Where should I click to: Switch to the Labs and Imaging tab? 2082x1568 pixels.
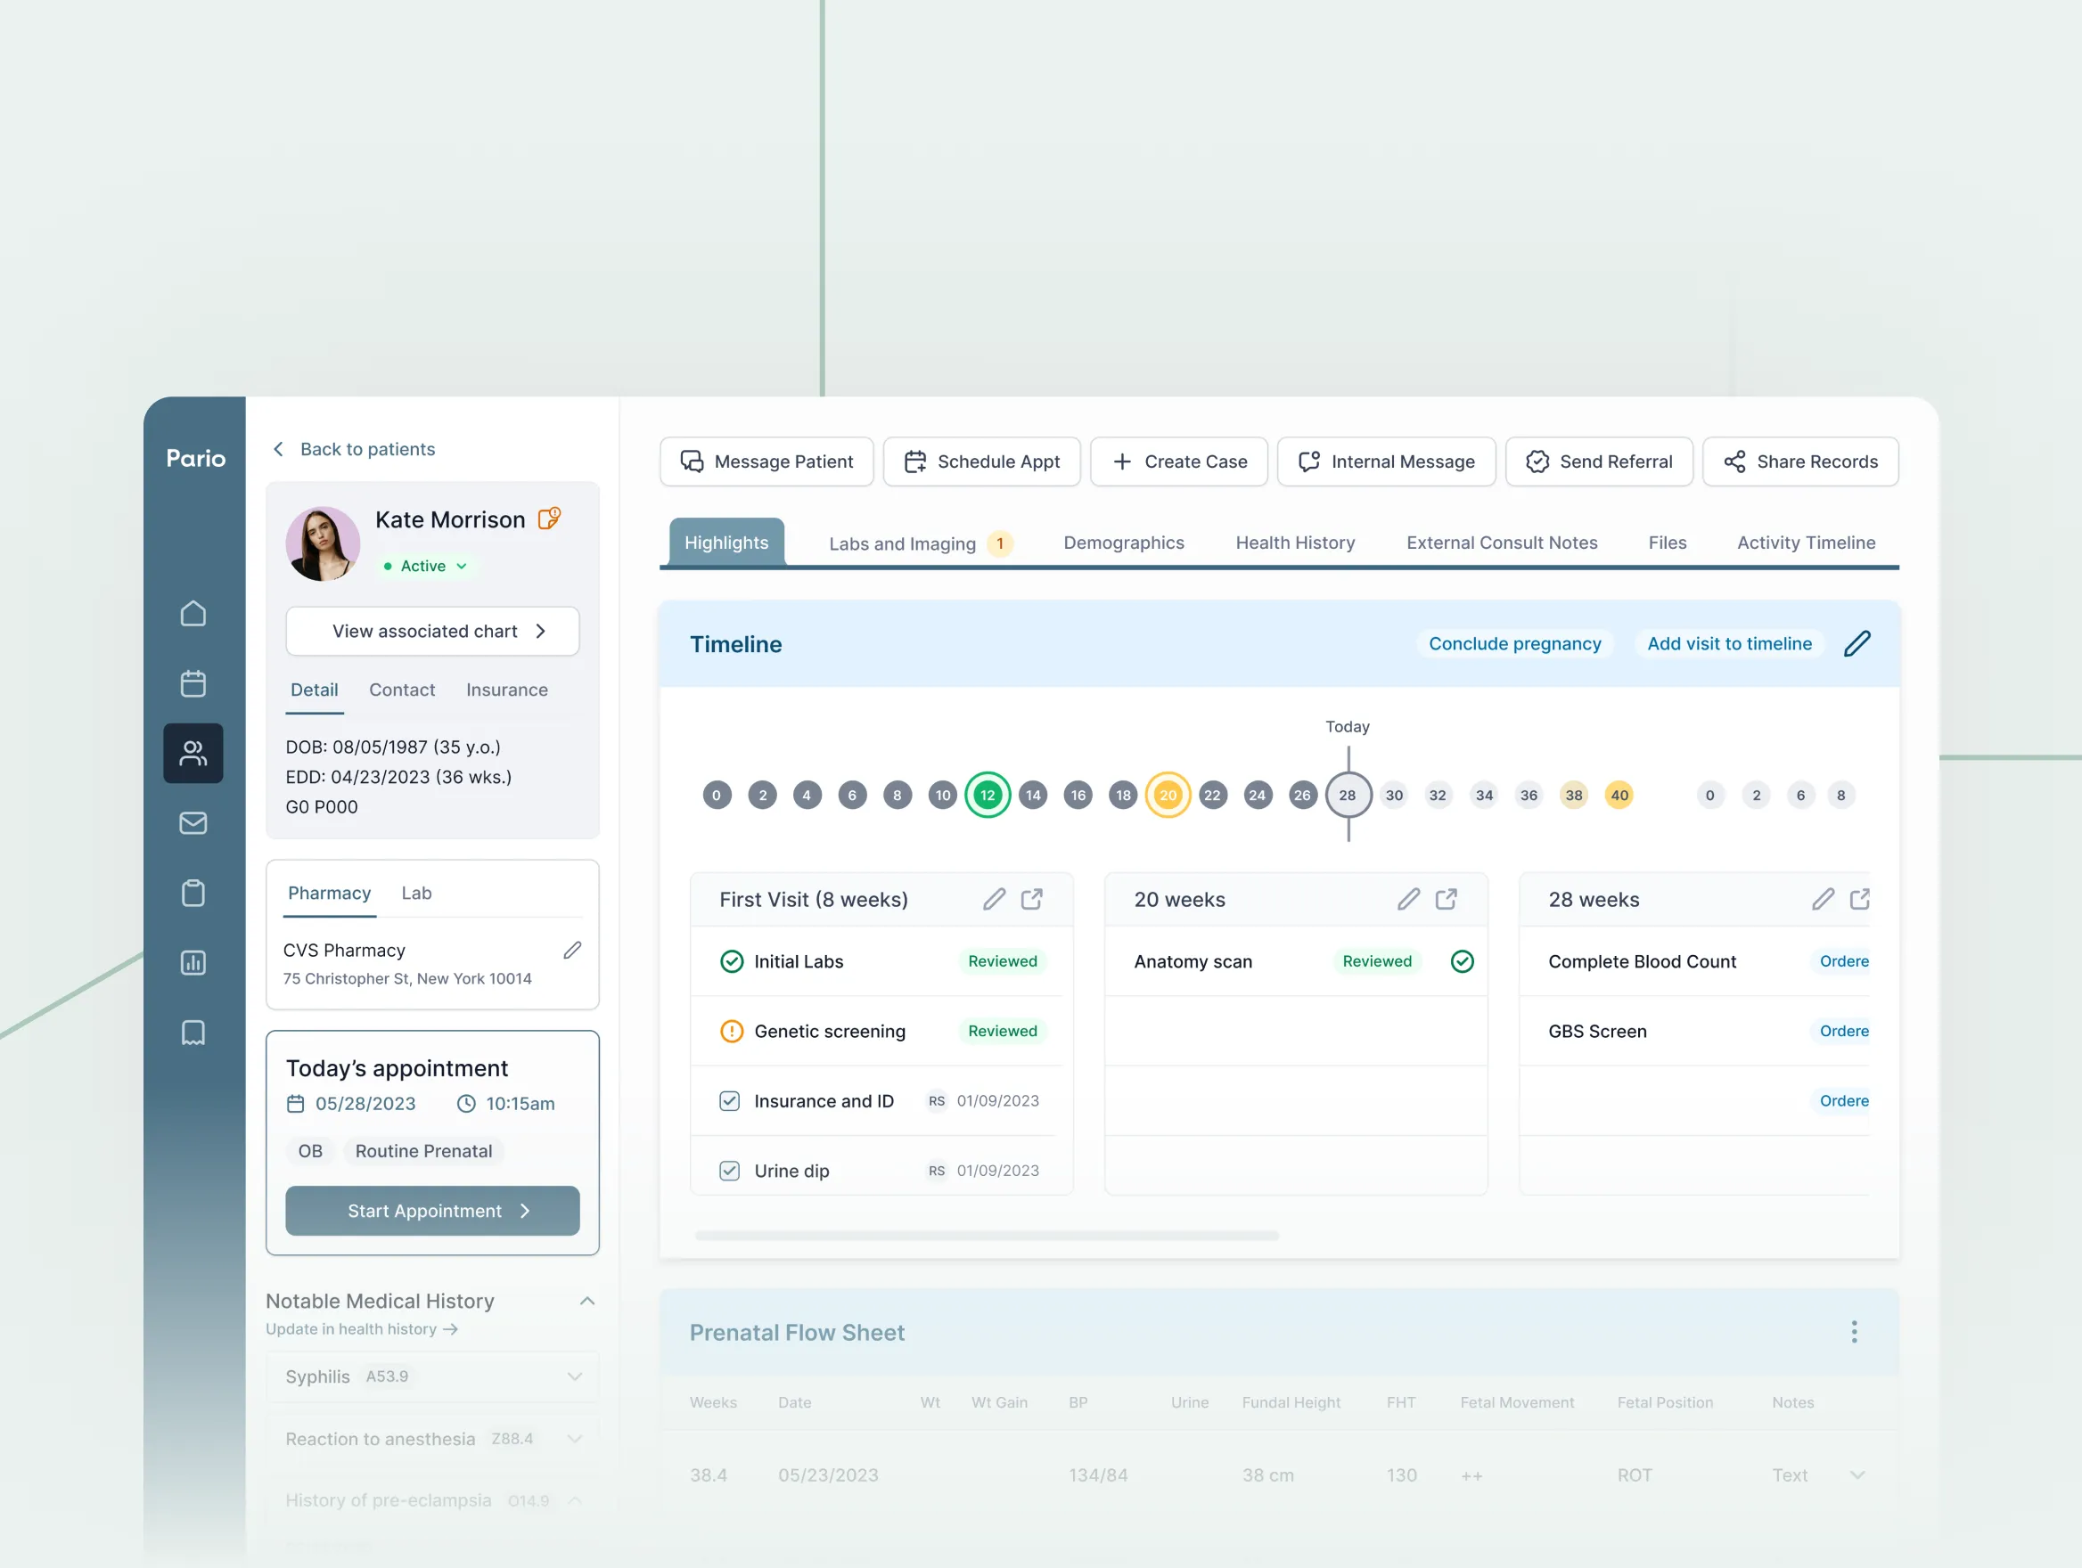pyautogui.click(x=902, y=543)
